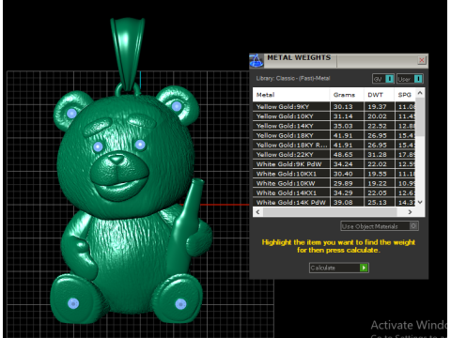Screen dimensions: 451x338
Task: Click the 19.37 DWT value
Action: click(x=377, y=107)
